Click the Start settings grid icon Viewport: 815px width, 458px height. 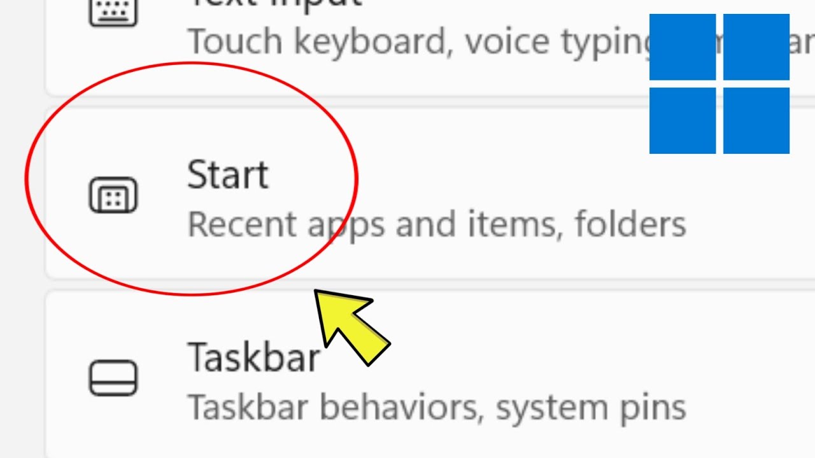pyautogui.click(x=113, y=195)
